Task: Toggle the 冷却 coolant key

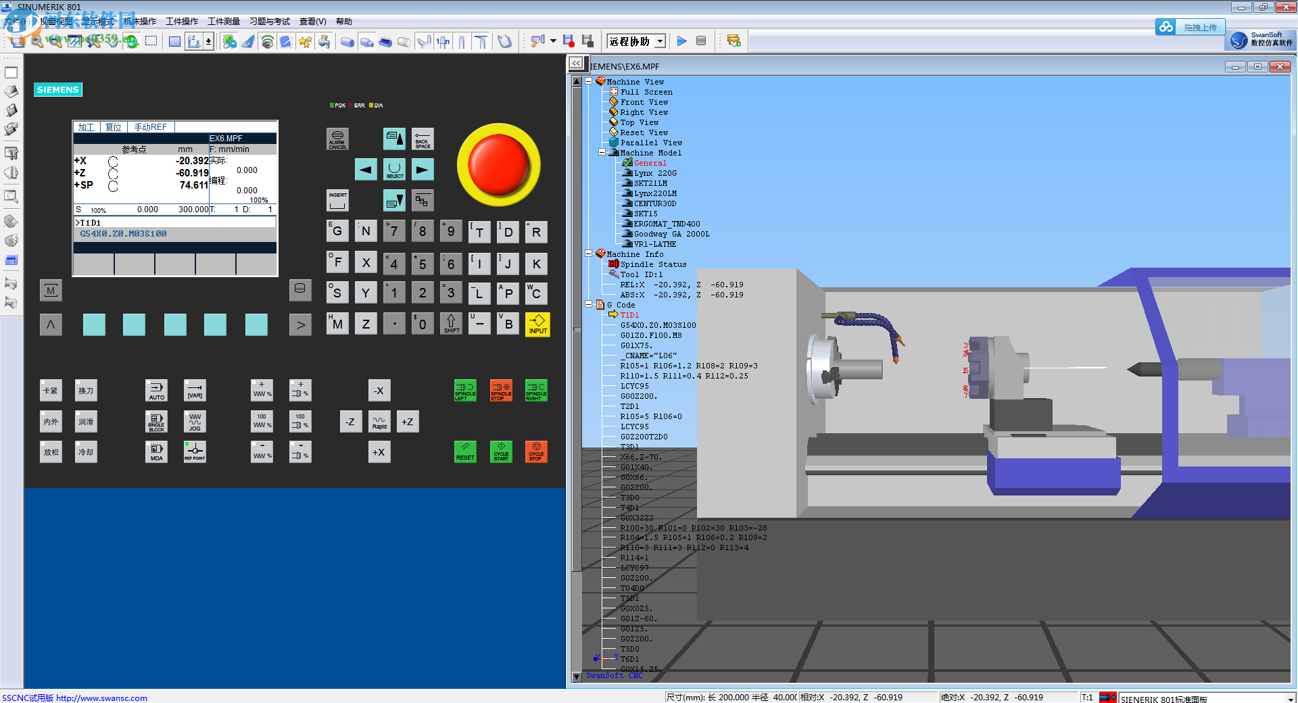Action: coord(86,452)
